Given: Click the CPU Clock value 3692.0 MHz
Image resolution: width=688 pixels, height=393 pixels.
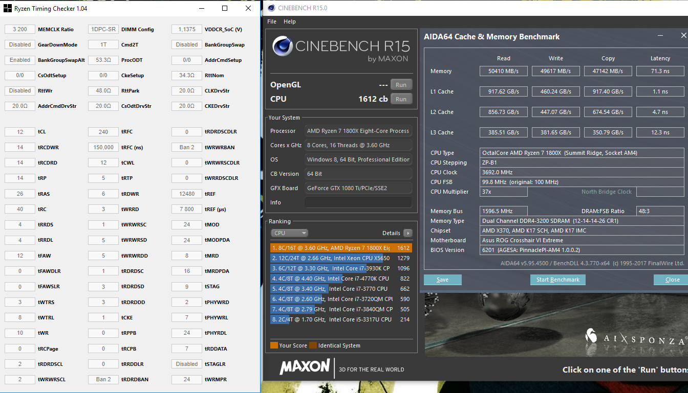Looking at the screenshot, I should click(582, 172).
